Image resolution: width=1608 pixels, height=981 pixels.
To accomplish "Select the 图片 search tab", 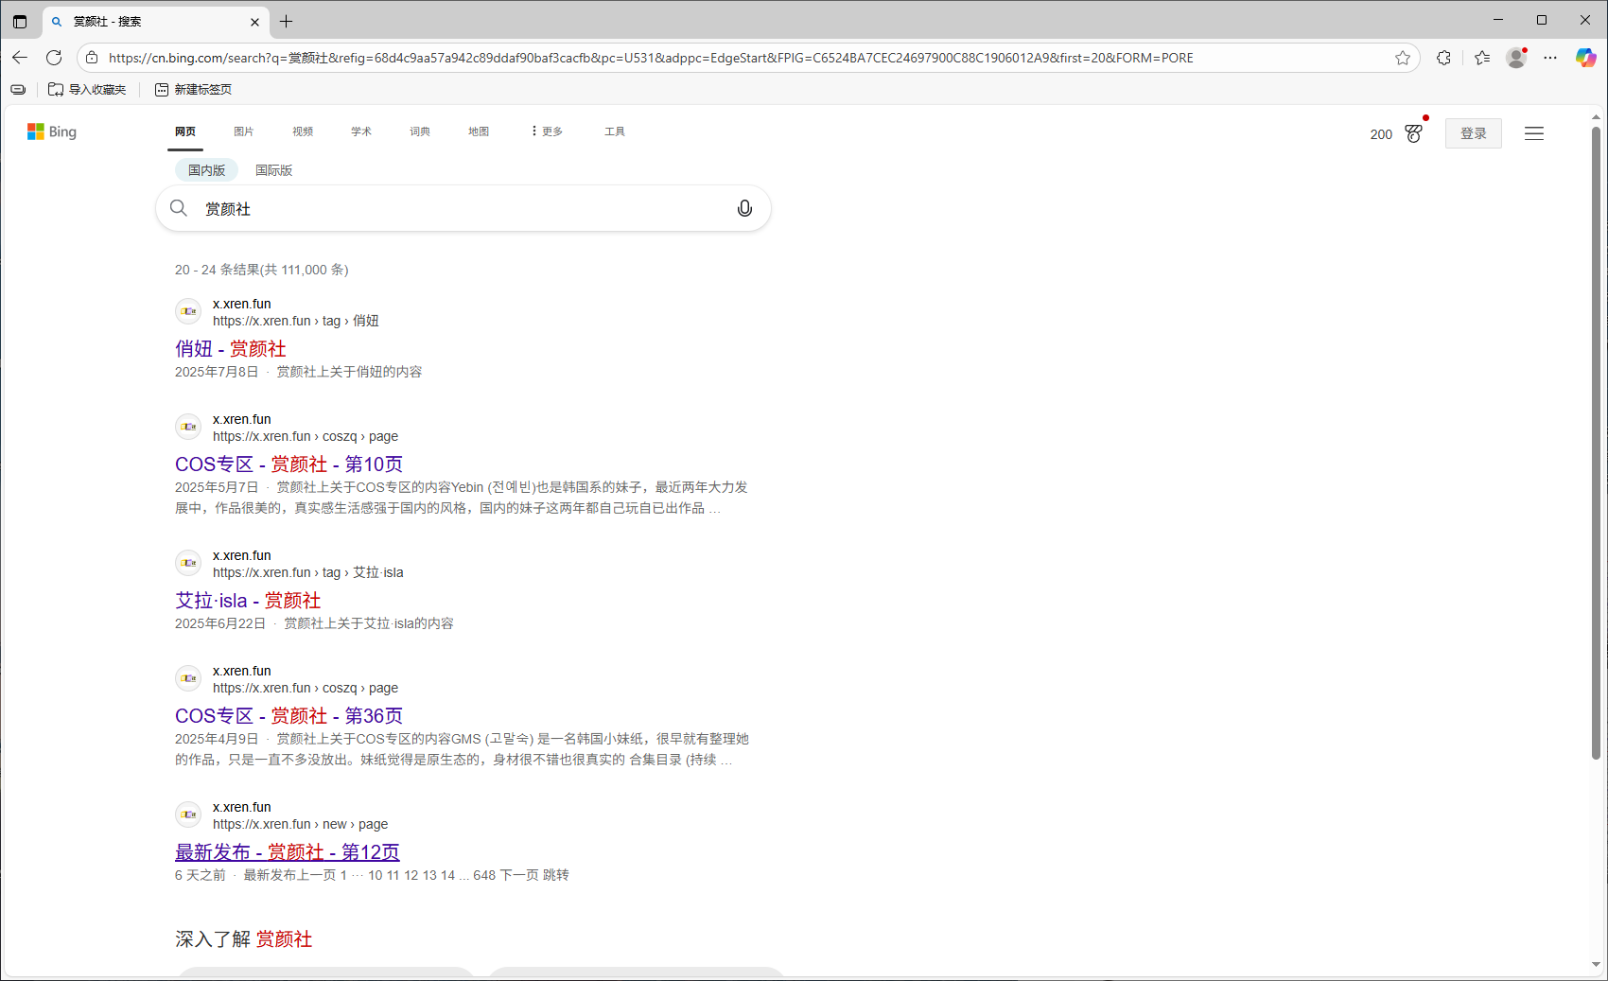I will pos(244,131).
